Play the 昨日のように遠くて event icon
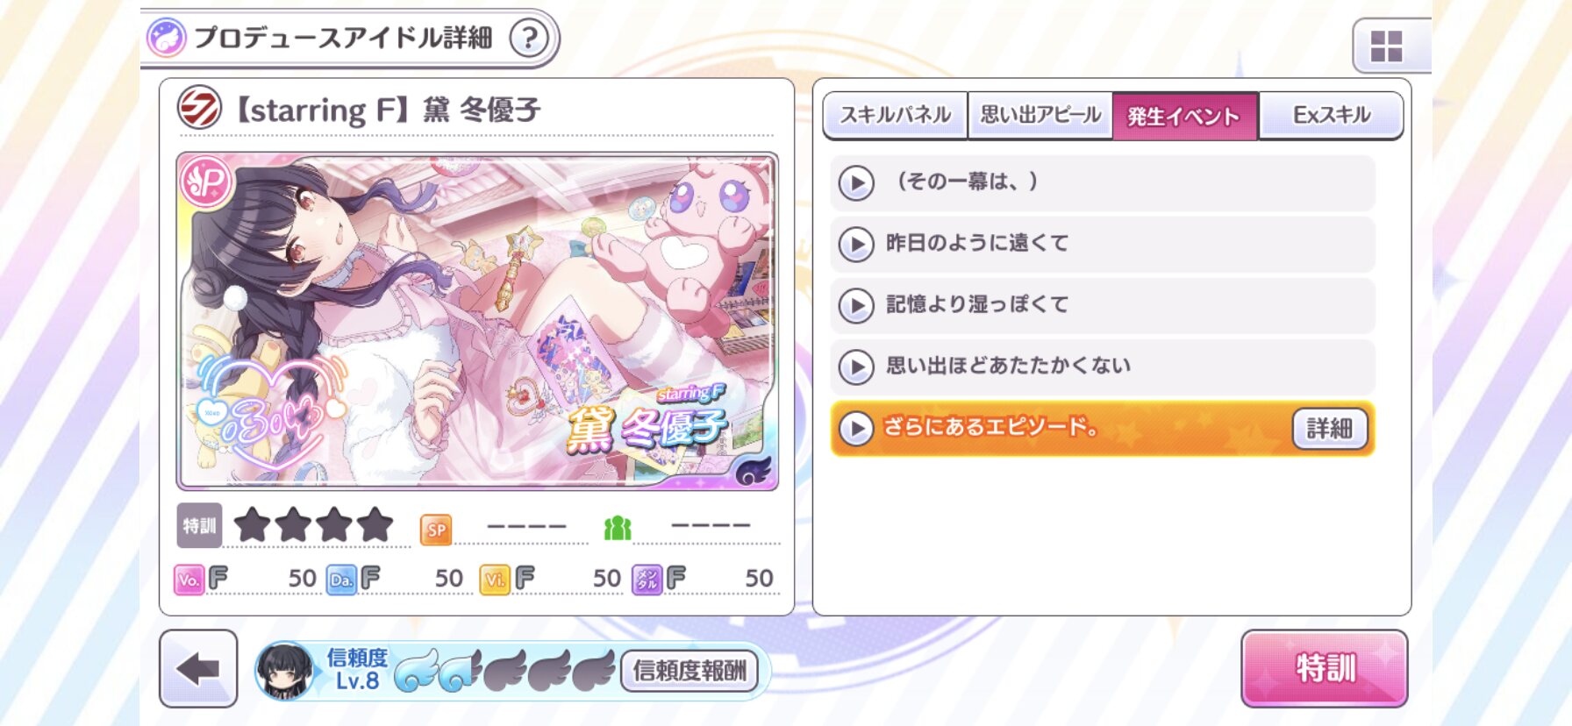 [856, 245]
